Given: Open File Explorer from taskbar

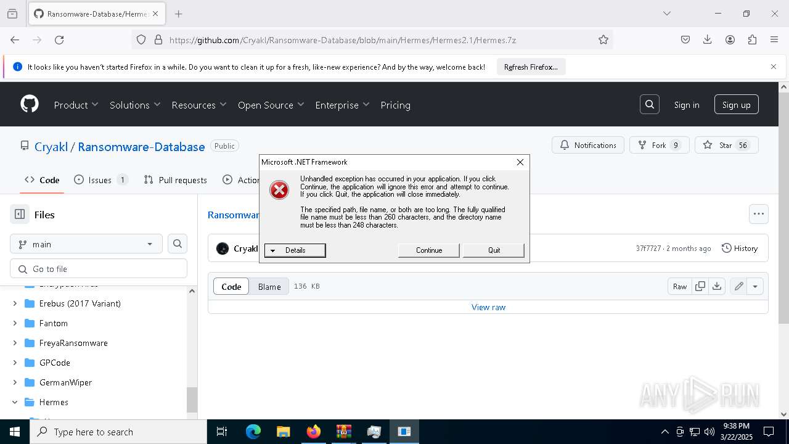Looking at the screenshot, I should 283,432.
